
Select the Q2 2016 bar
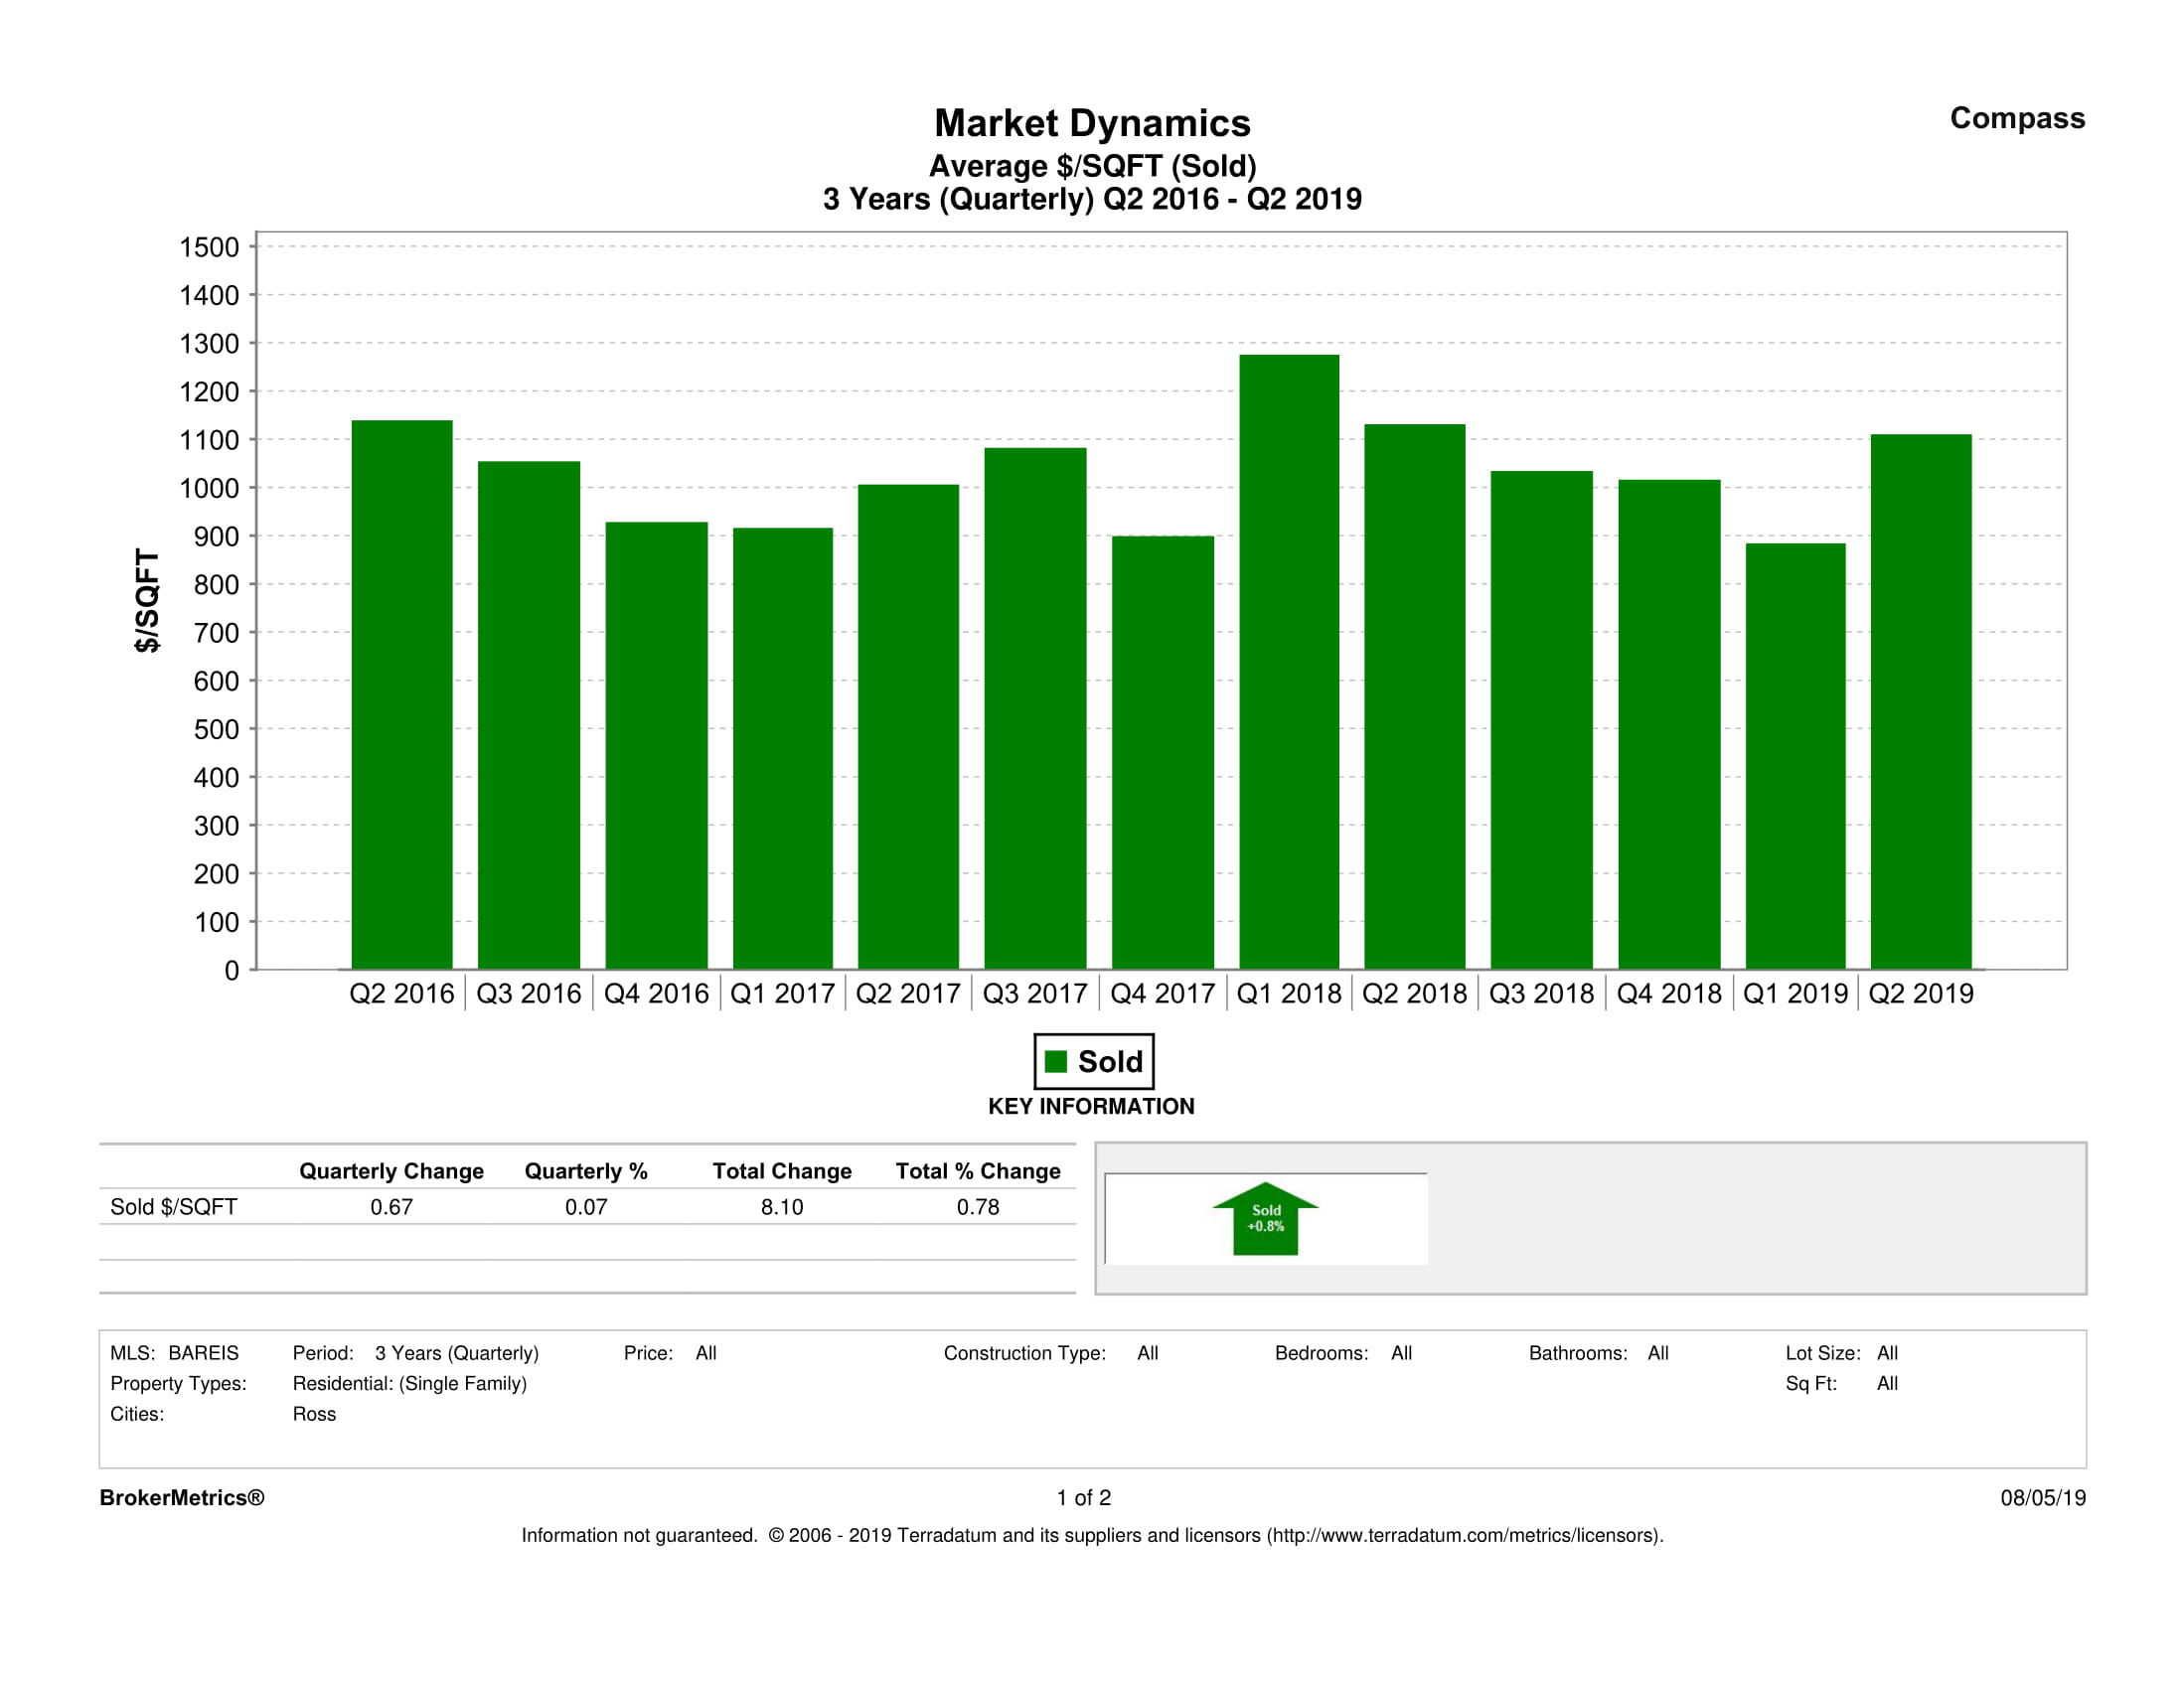402,694
